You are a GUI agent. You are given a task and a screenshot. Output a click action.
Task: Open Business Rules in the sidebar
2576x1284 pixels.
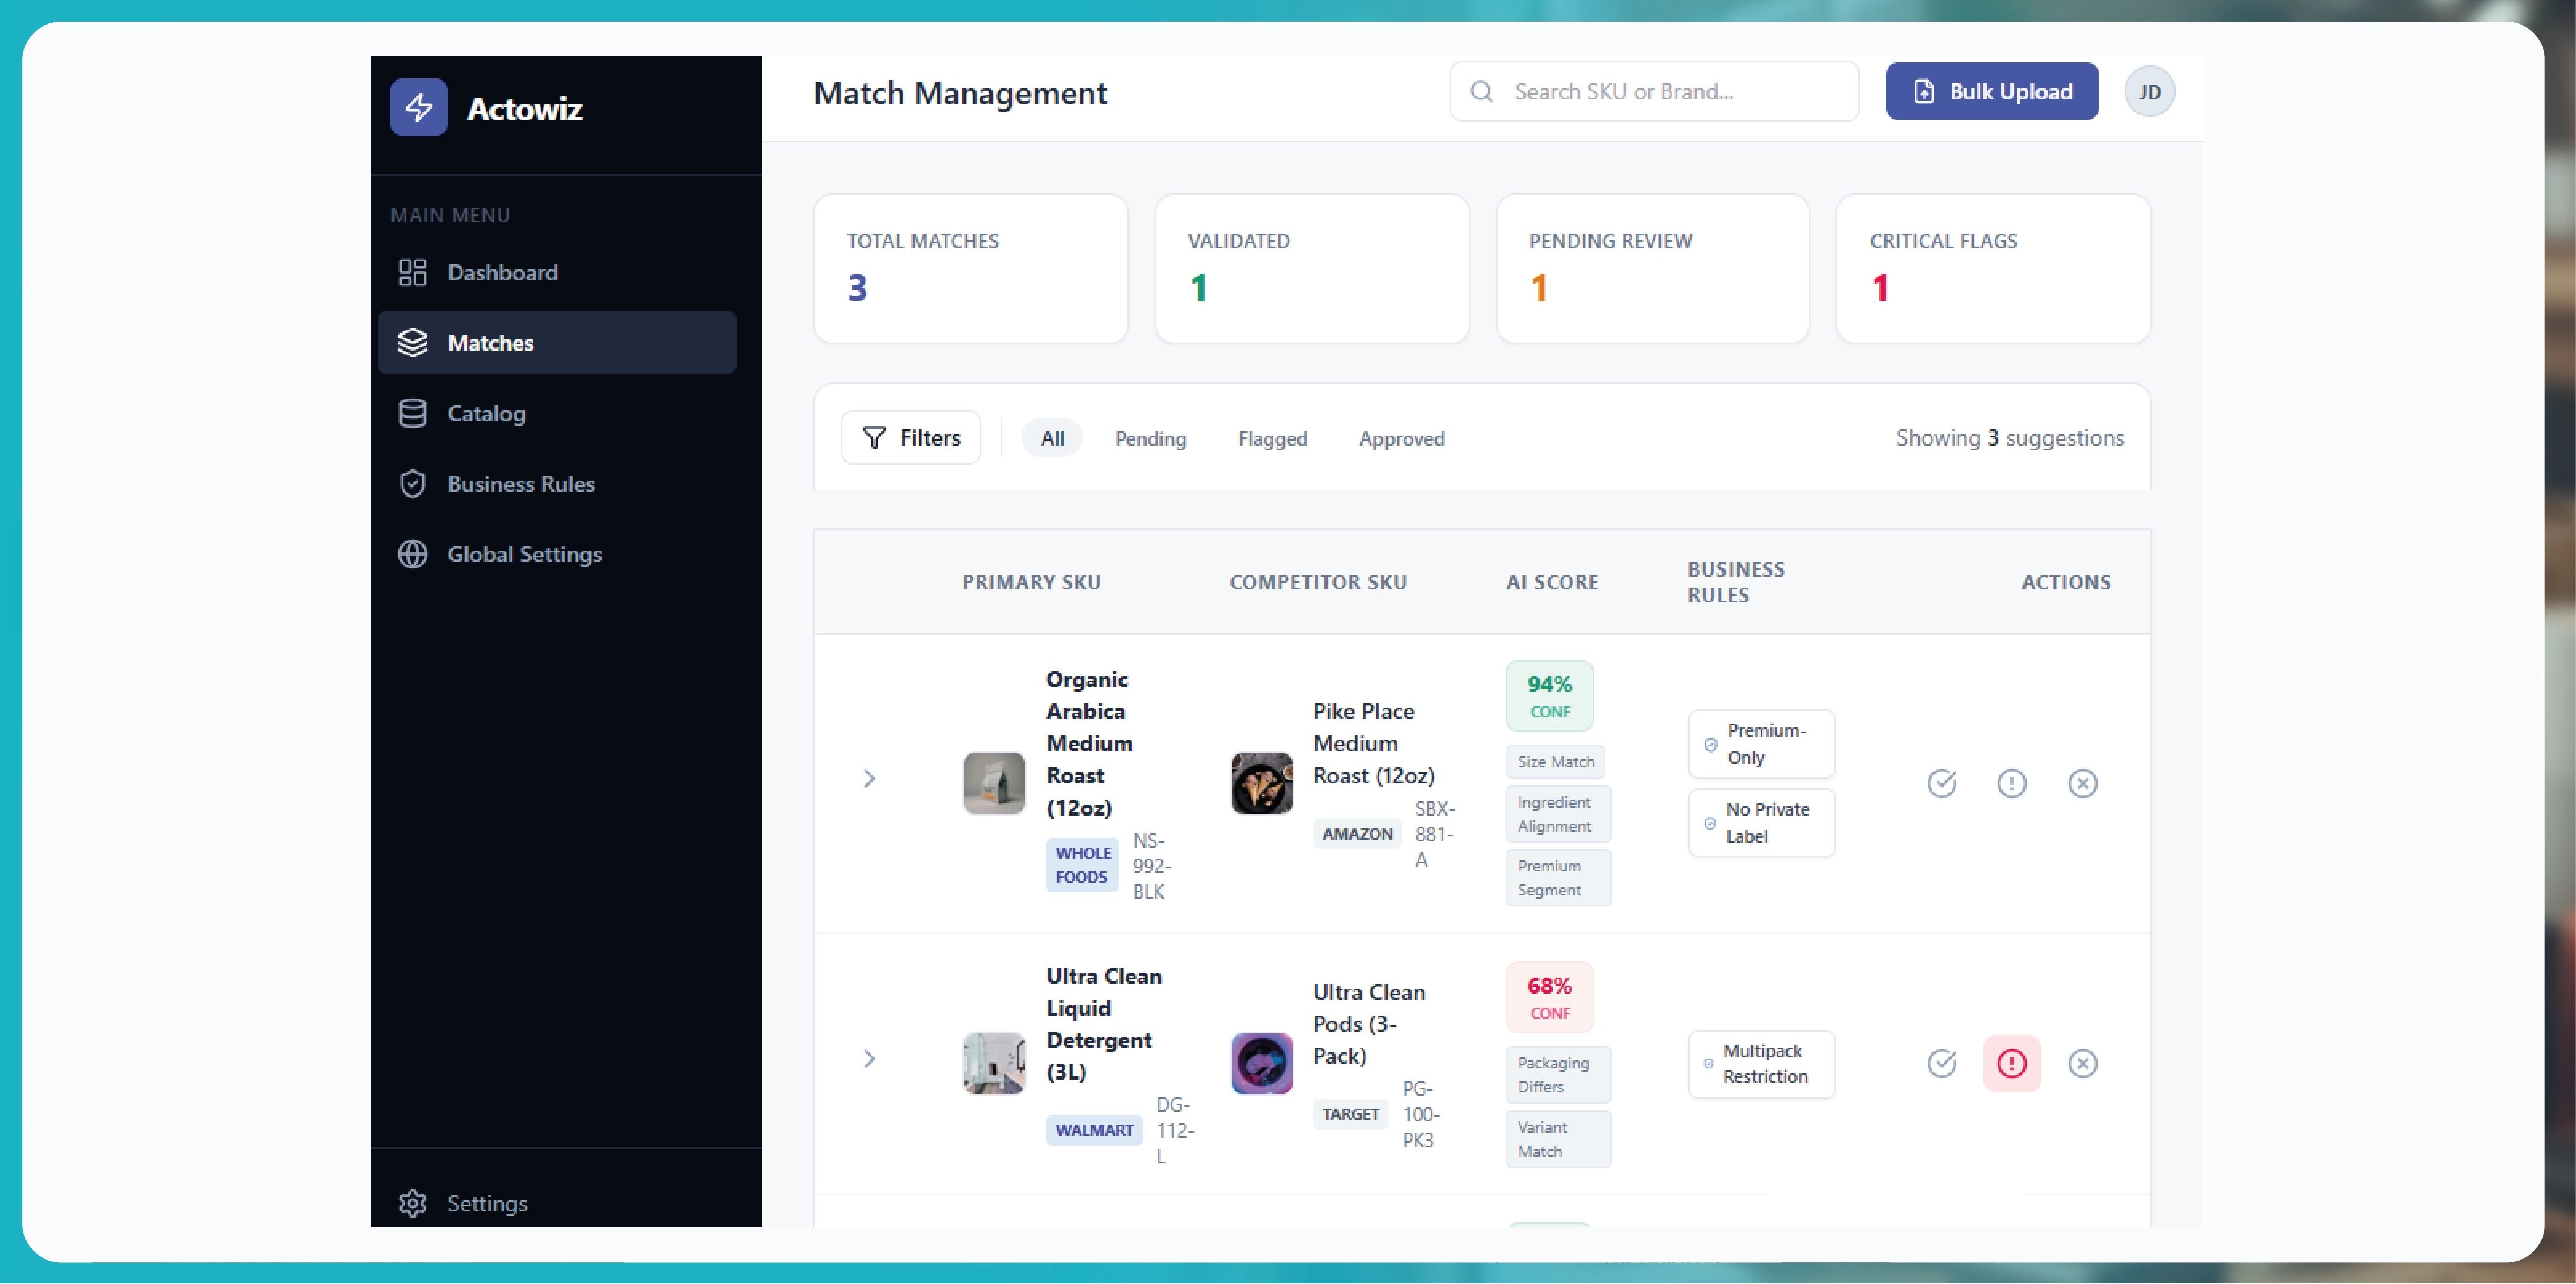coord(520,484)
